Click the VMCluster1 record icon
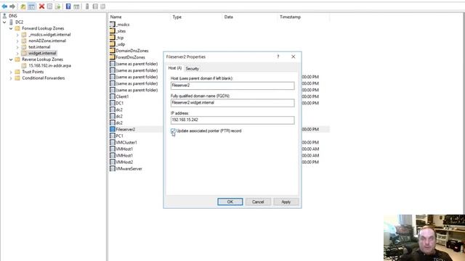The width and height of the screenshot is (465, 261). pyautogui.click(x=113, y=142)
